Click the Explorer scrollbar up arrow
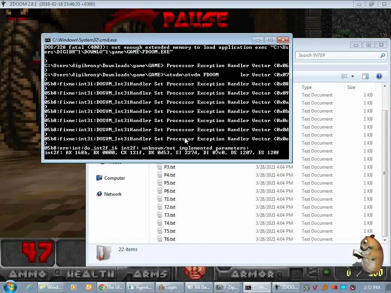391x293 pixels. pyautogui.click(x=385, y=86)
